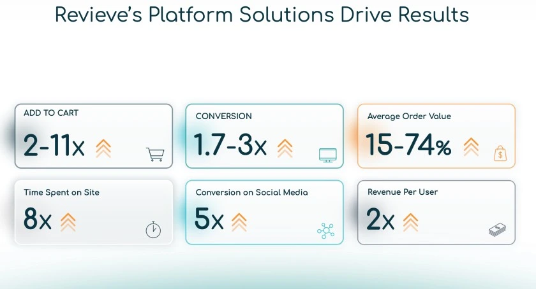This screenshot has height=289, width=536.
Task: Click the shopping cart icon
Action: pyautogui.click(x=155, y=154)
